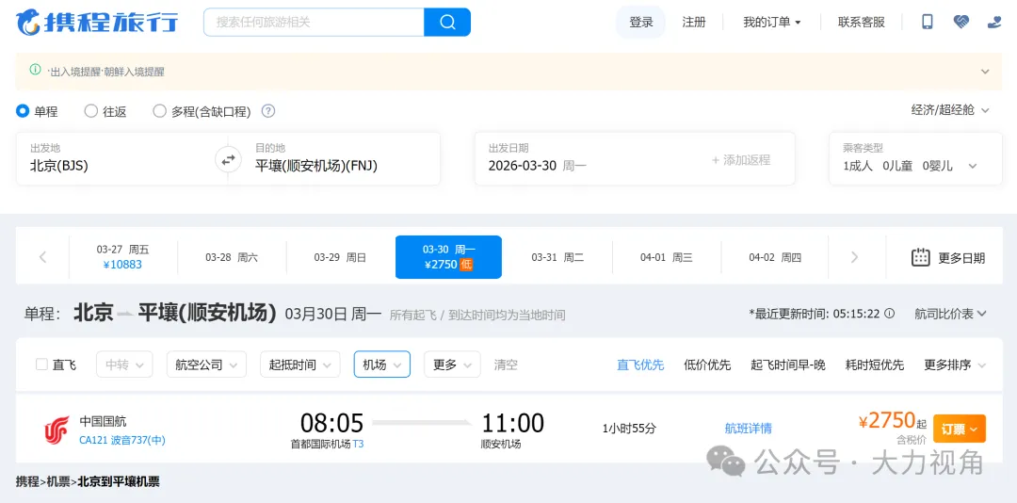
Task: Open the 机场 filter dropdown
Action: tap(382, 365)
